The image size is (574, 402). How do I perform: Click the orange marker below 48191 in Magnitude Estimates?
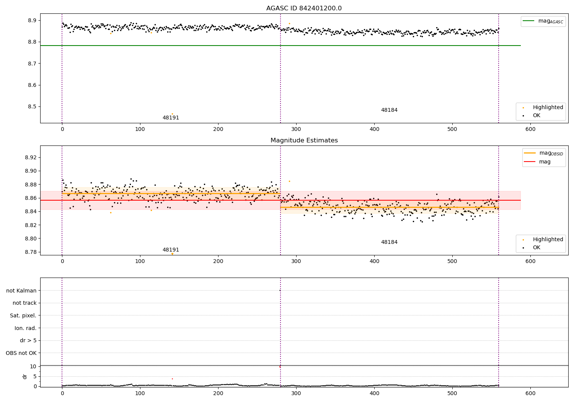tap(172, 253)
